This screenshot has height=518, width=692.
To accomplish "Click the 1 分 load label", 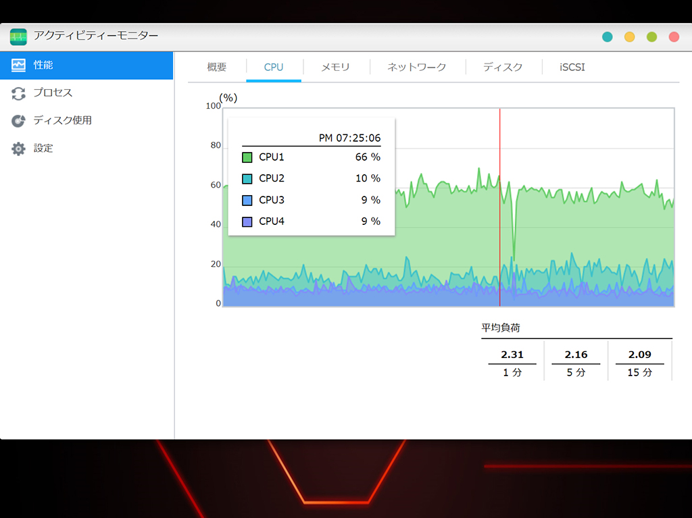I will pos(512,373).
